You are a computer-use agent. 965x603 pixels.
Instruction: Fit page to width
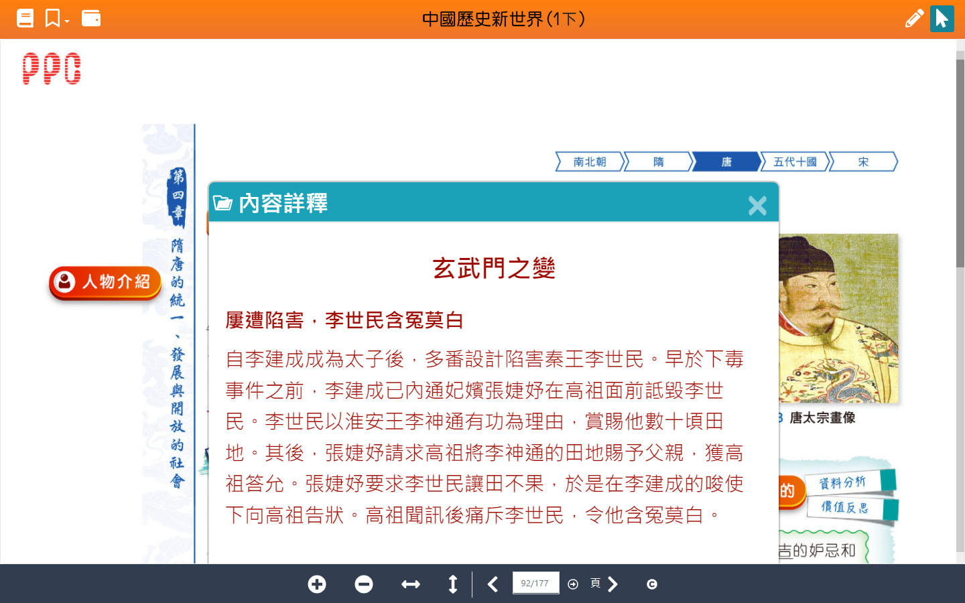[x=411, y=584]
